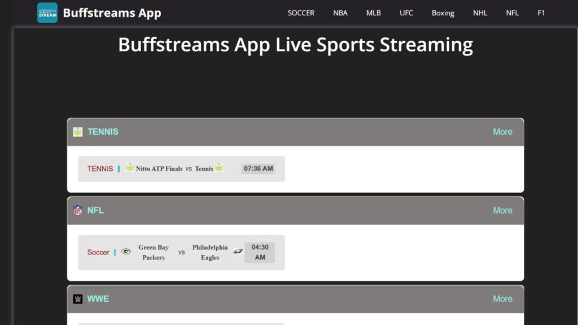This screenshot has height=325, width=578.
Task: Click the tennis icon in the TENNIS section header
Action: click(78, 131)
